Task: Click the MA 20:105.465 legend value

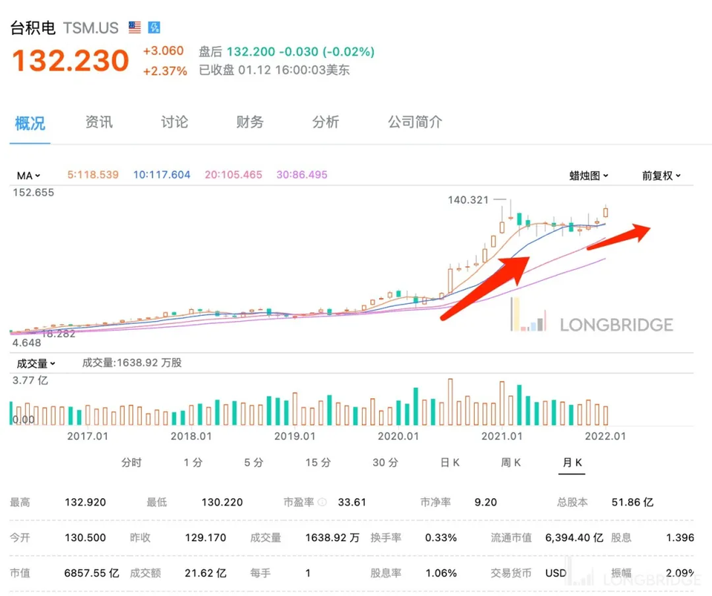Action: coord(234,175)
